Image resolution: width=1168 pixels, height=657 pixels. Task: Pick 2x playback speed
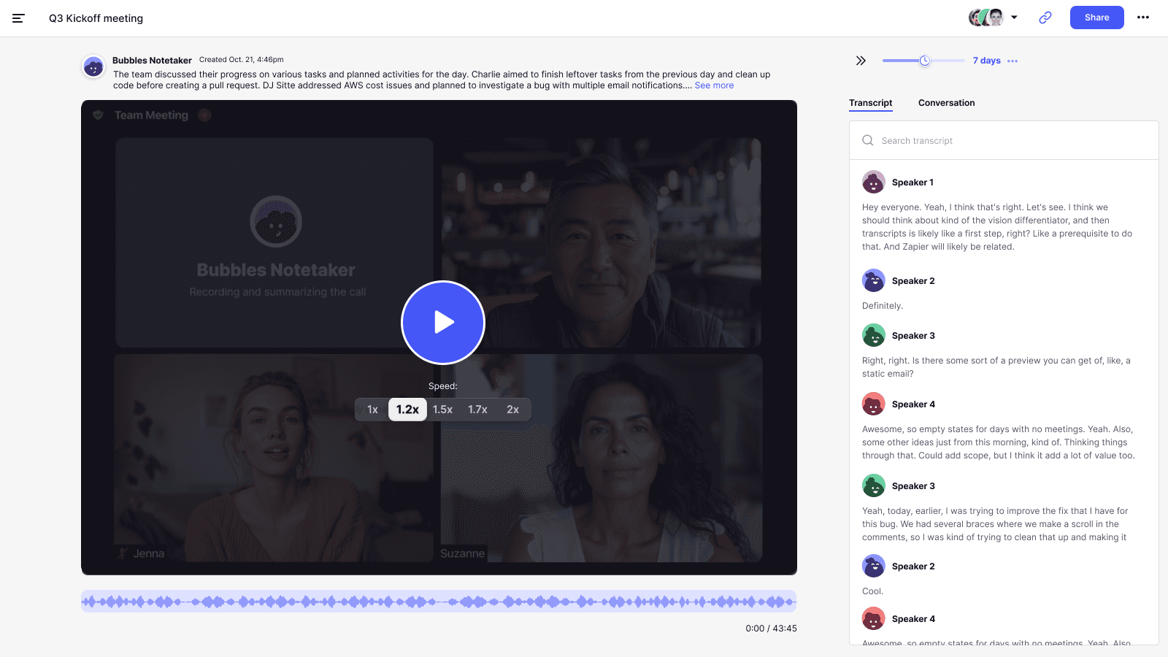(x=512, y=410)
